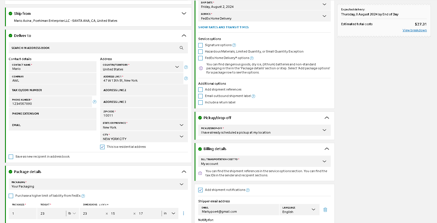Delete shipper email with trash icon
The width and height of the screenshot is (437, 223).
[325, 210]
